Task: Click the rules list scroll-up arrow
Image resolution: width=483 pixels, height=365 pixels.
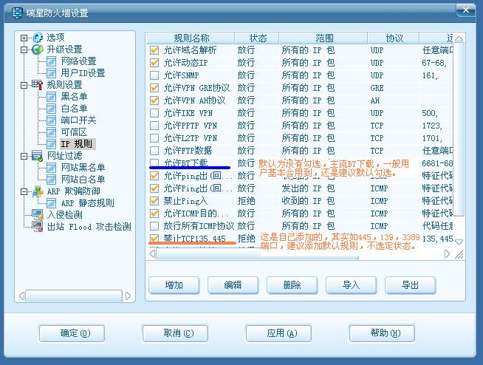Action: point(459,38)
